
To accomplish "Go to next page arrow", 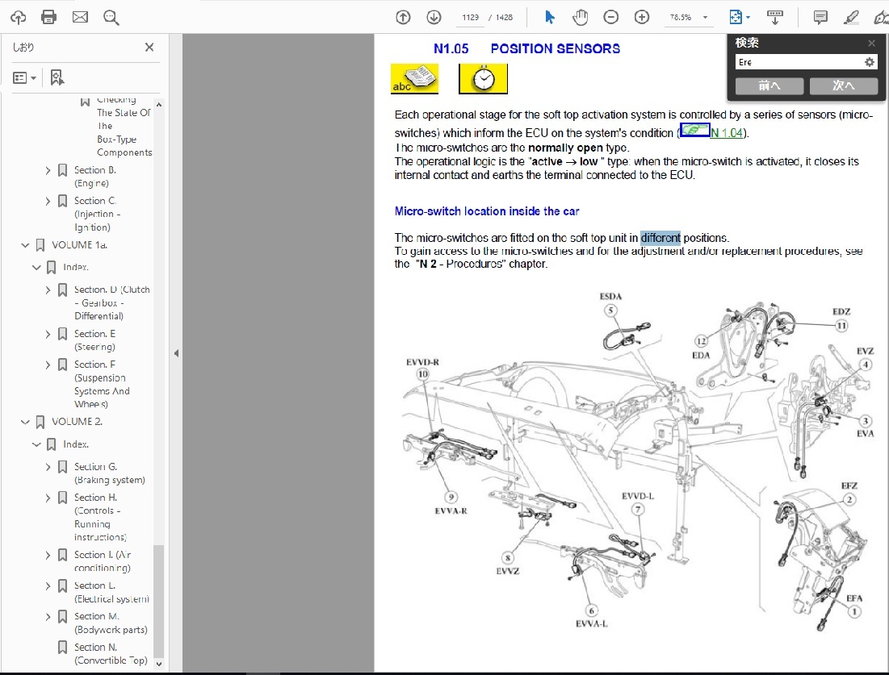I will coord(434,18).
